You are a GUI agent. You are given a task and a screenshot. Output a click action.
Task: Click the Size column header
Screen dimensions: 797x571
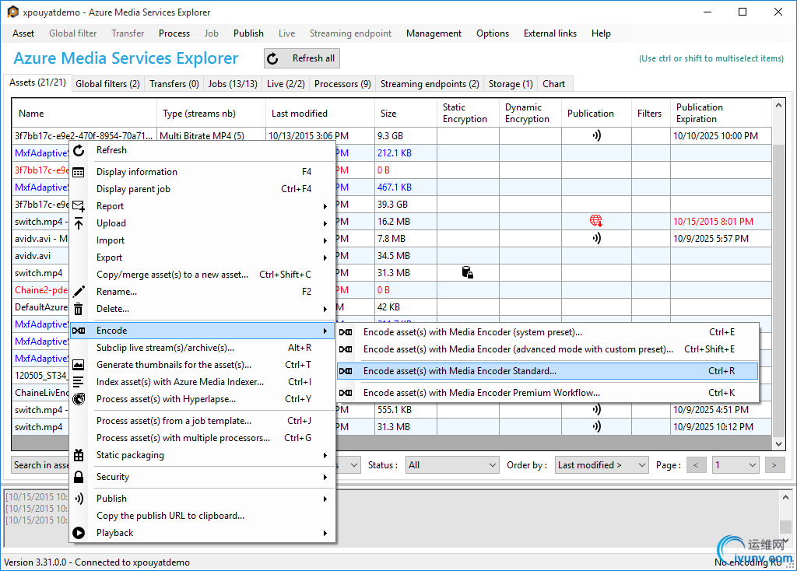point(406,114)
